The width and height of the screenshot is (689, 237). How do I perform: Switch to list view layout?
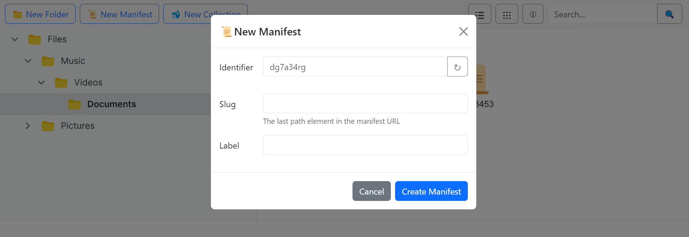click(480, 14)
